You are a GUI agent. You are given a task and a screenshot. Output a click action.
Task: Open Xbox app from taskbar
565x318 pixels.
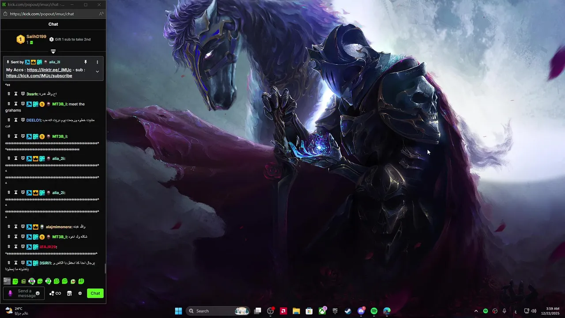click(322, 311)
